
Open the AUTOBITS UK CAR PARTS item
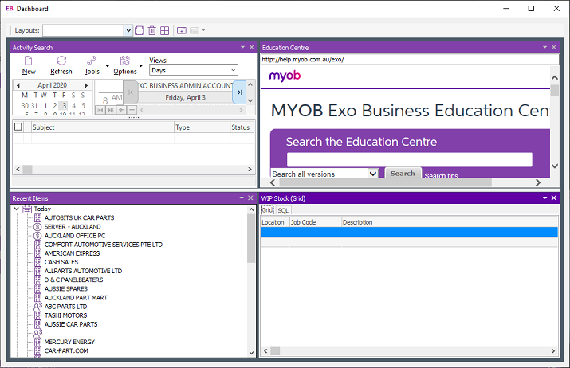point(79,218)
